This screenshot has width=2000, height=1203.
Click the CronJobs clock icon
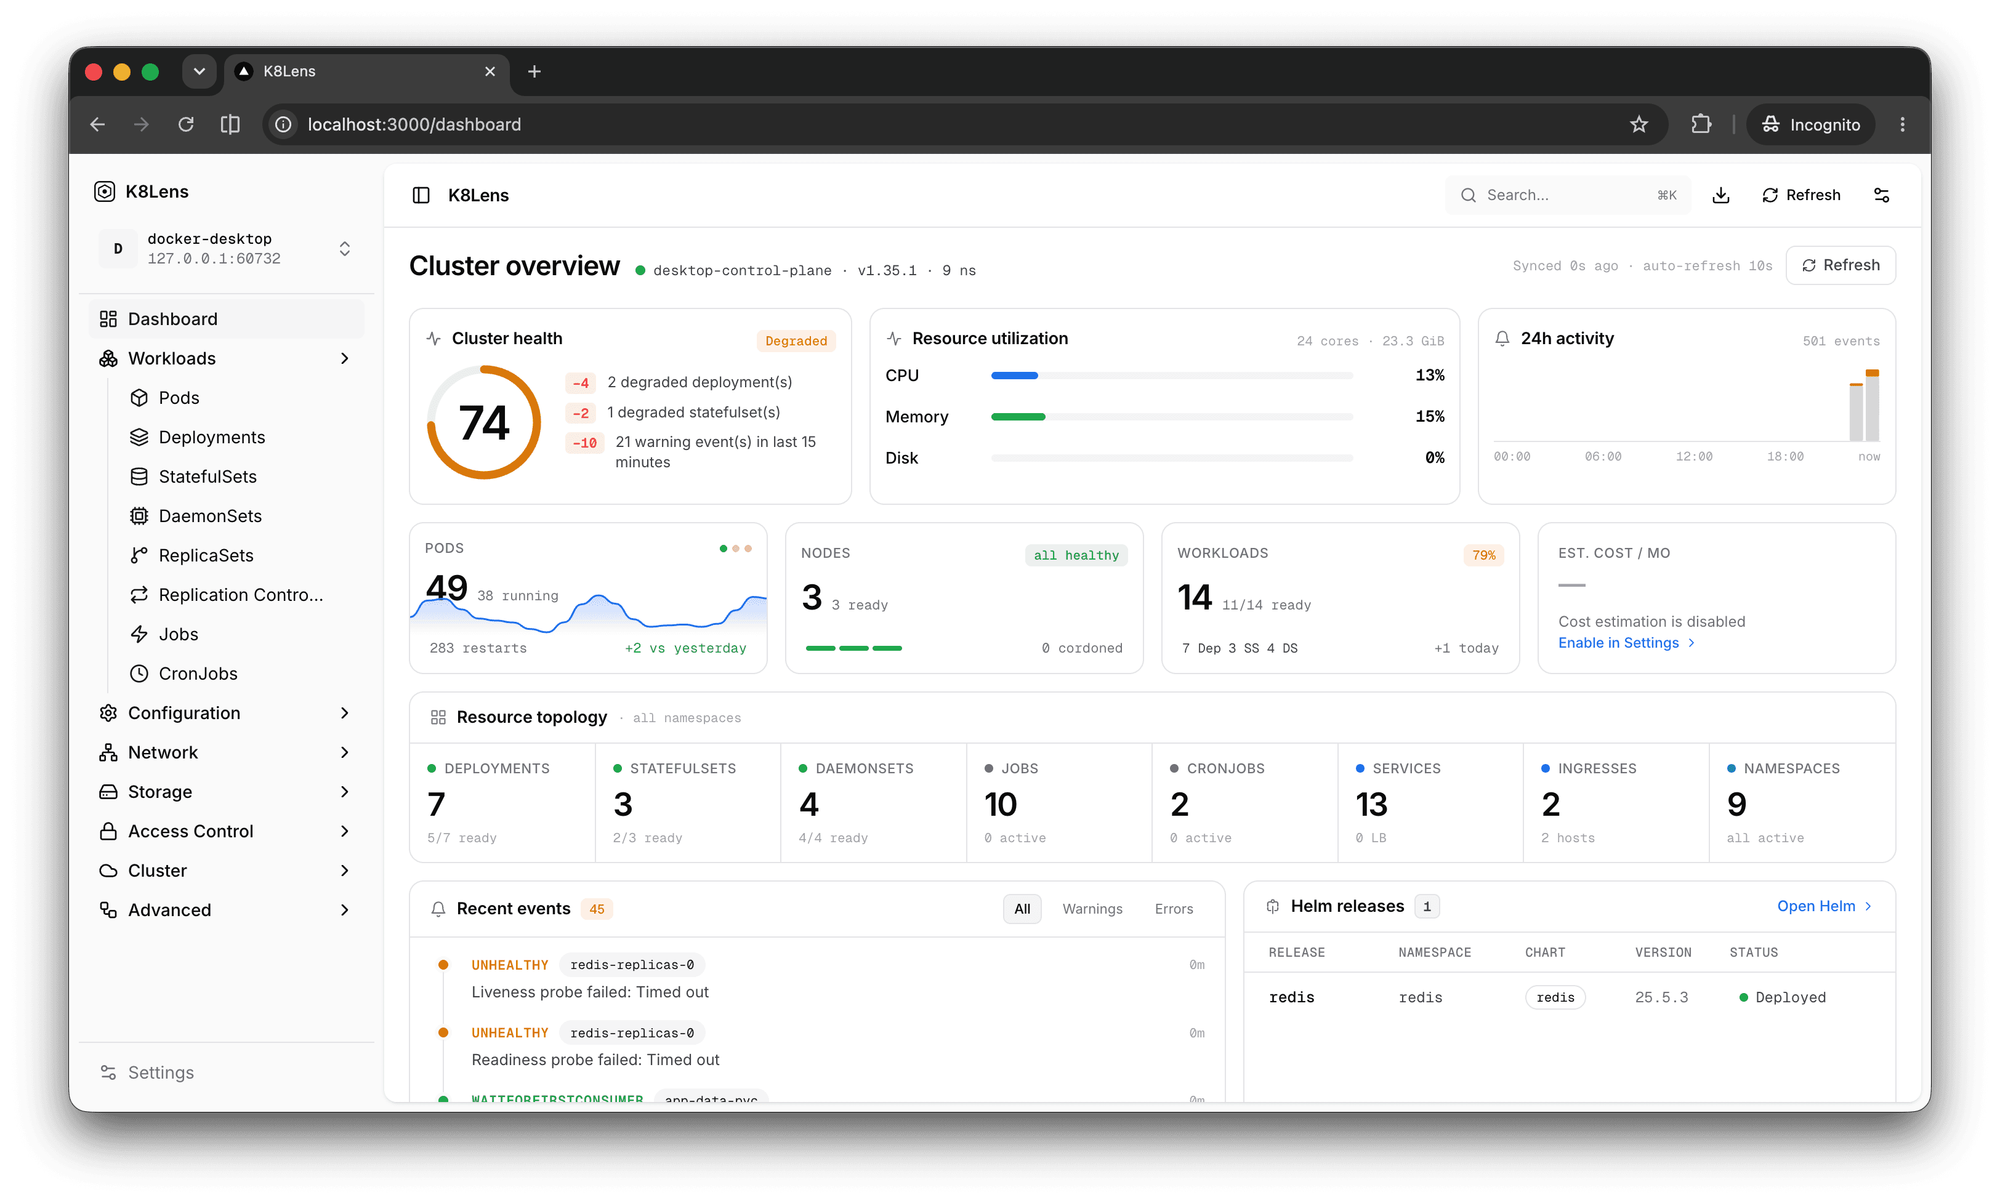[139, 674]
